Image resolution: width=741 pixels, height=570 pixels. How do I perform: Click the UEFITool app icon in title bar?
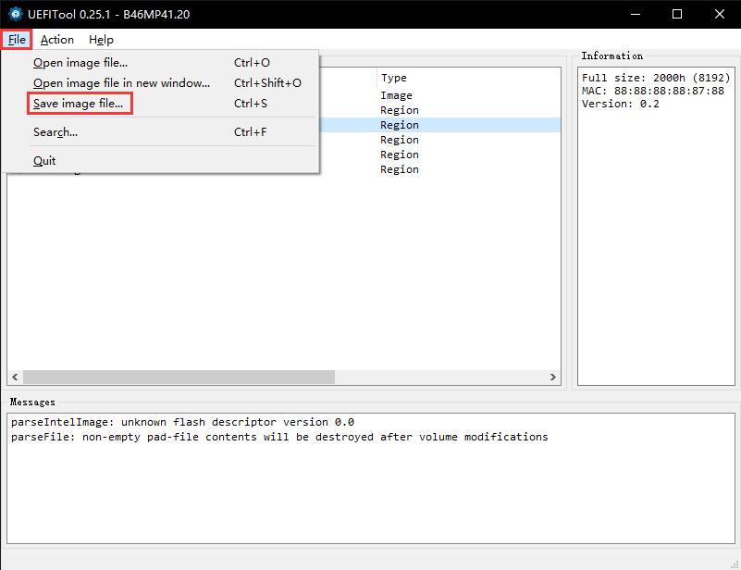[14, 14]
